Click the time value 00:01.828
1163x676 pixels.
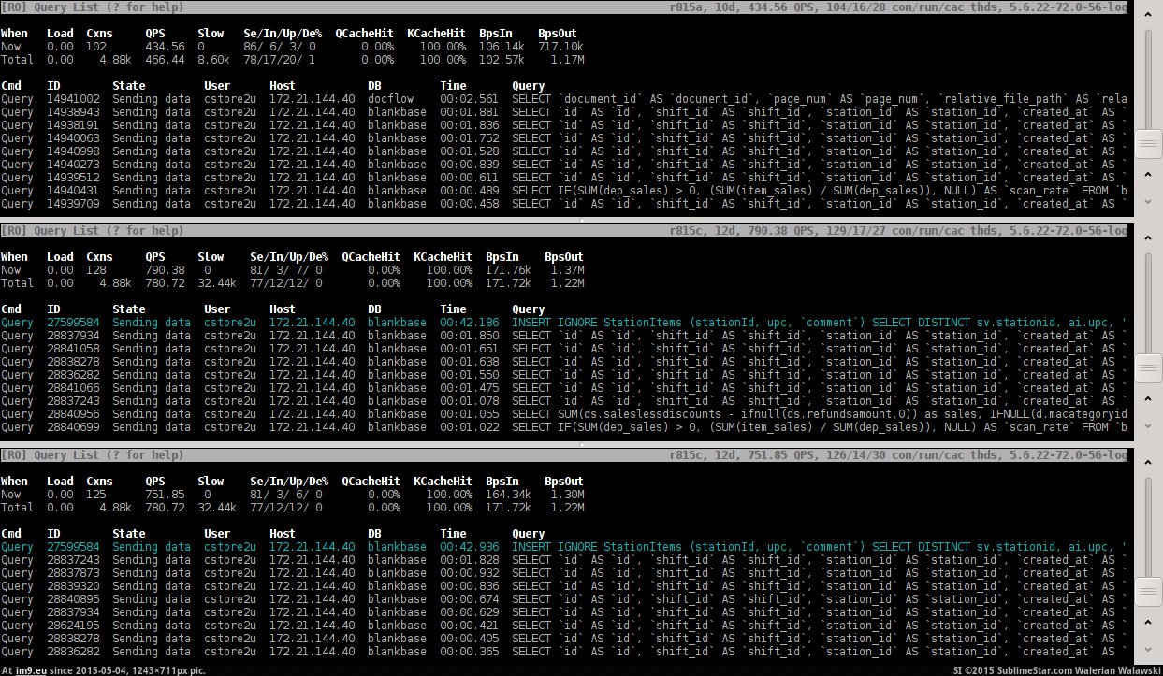click(x=470, y=559)
